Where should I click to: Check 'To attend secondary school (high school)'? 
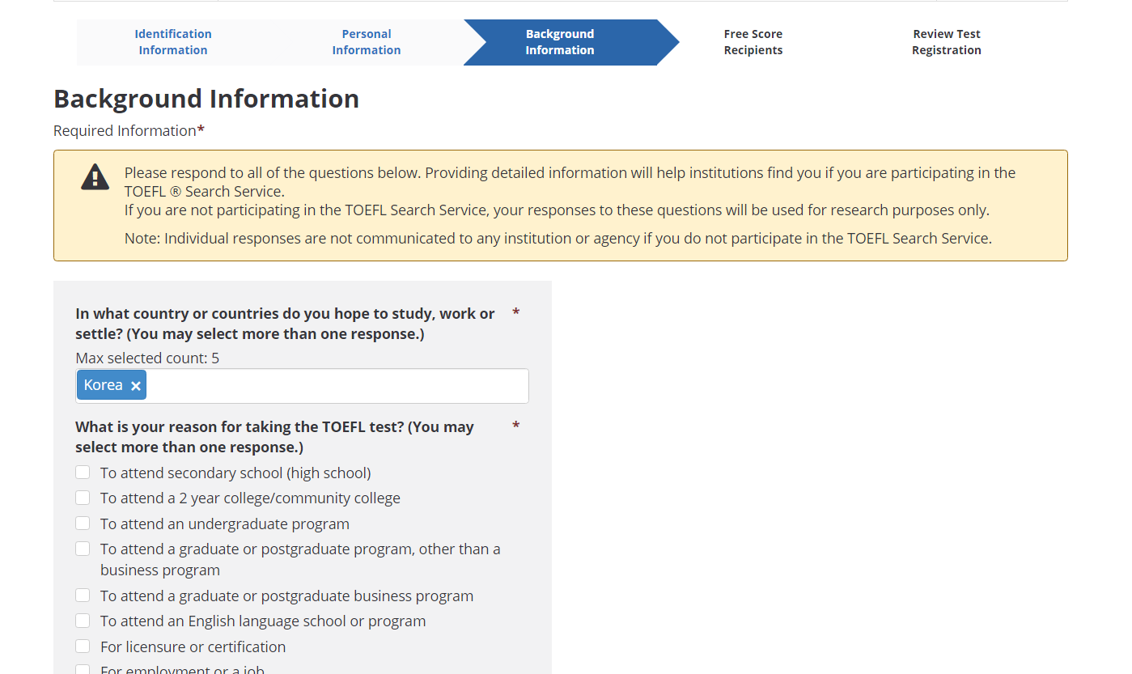click(83, 473)
